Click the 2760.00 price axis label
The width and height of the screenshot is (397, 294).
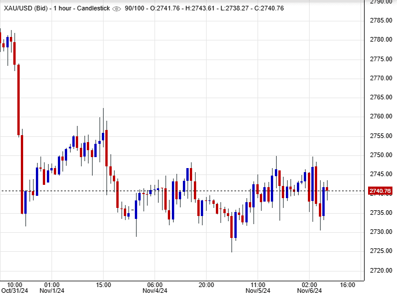(x=380, y=116)
